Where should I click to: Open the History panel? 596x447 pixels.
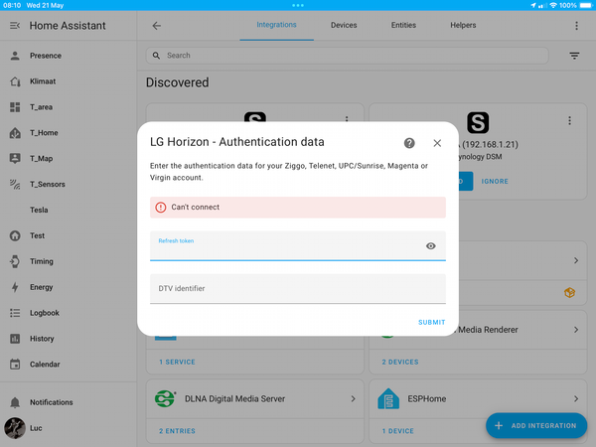point(68,339)
